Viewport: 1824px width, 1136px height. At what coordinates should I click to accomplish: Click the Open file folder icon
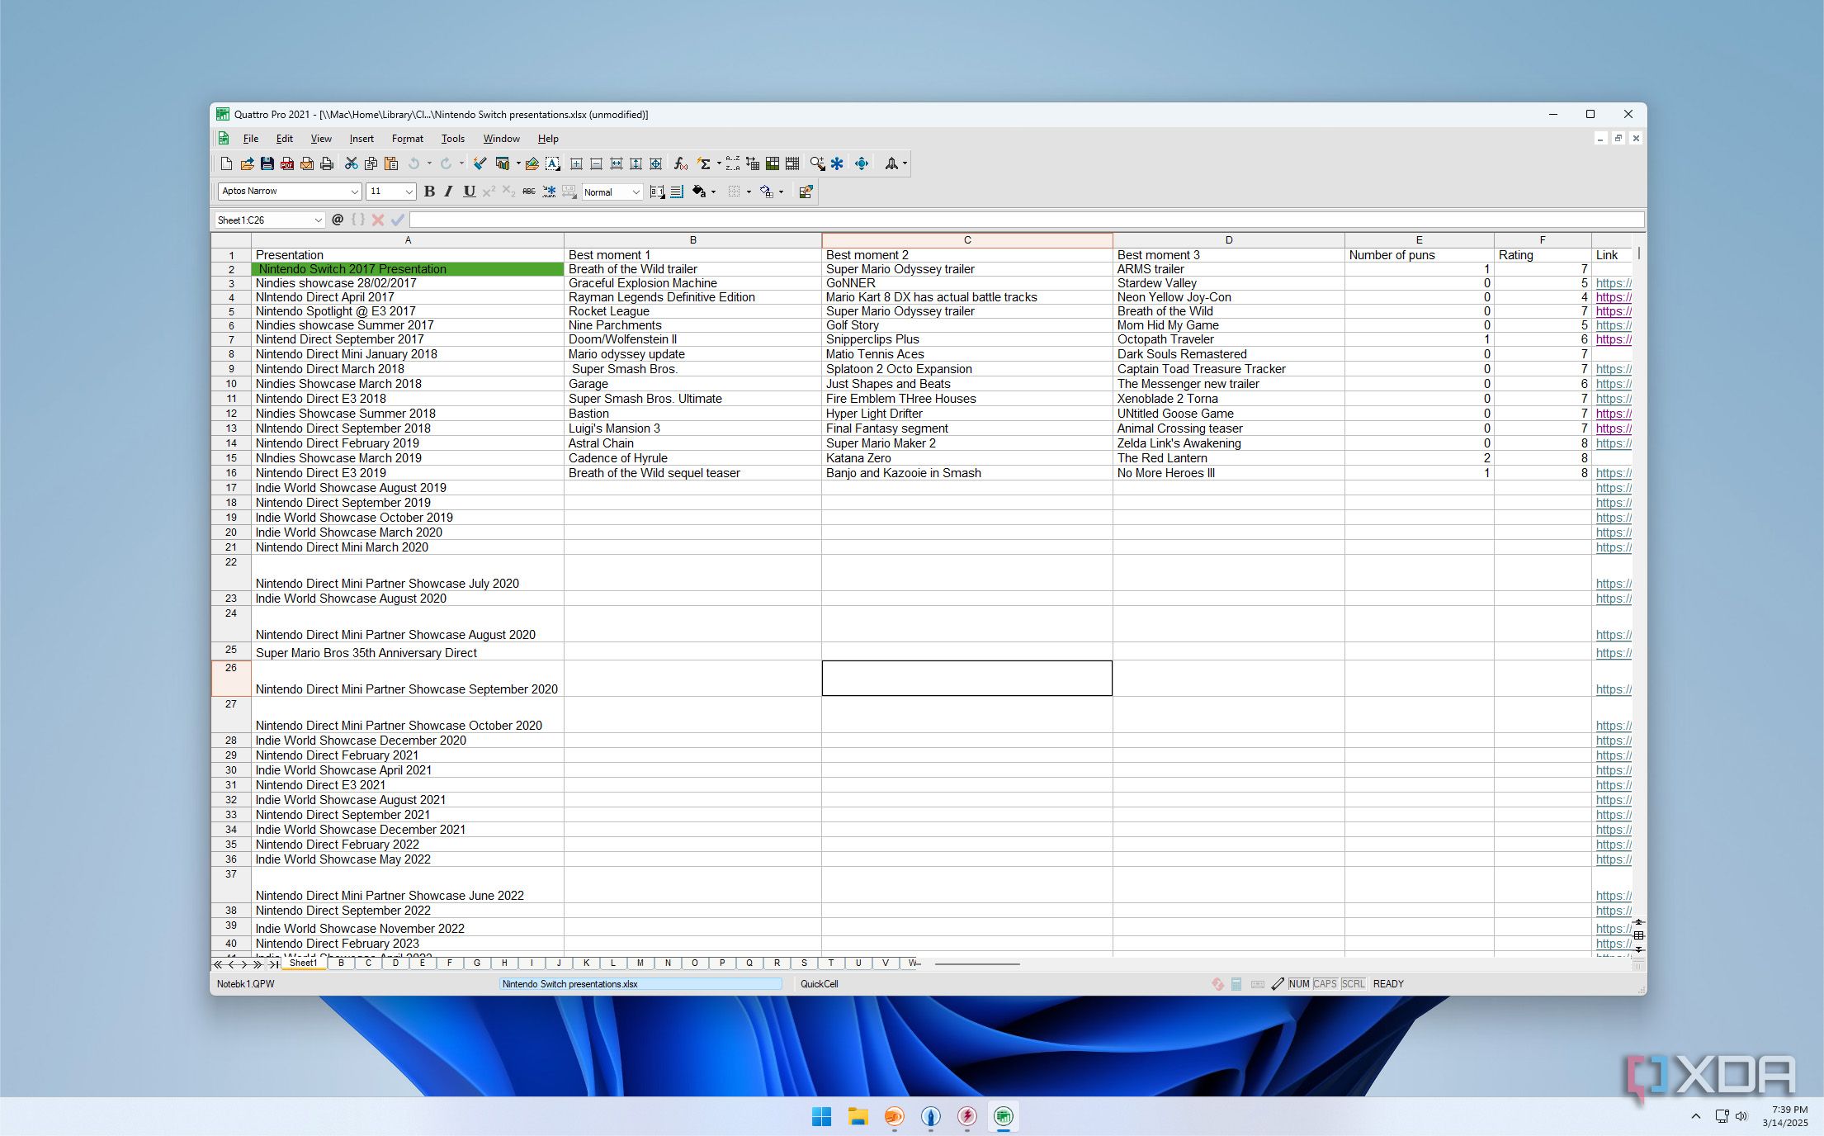pos(247,163)
